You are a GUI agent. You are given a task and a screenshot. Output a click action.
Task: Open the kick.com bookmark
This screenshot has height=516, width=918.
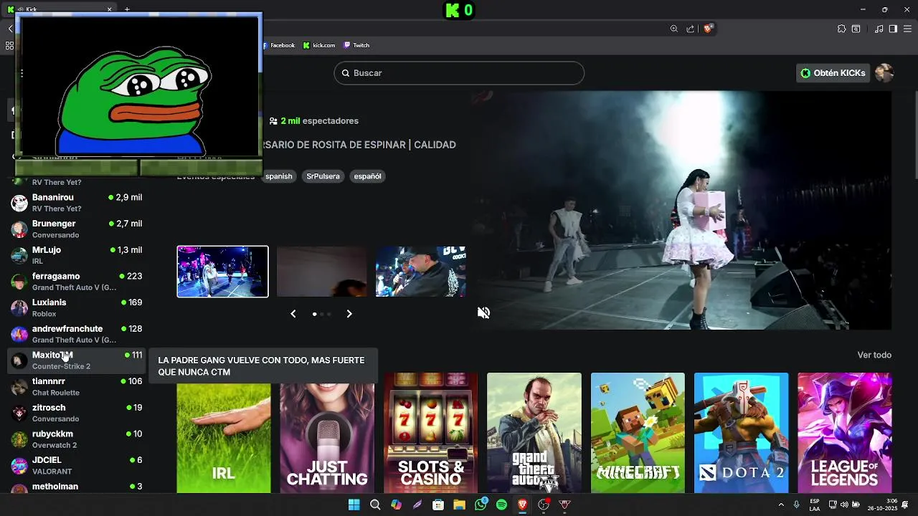tap(319, 45)
